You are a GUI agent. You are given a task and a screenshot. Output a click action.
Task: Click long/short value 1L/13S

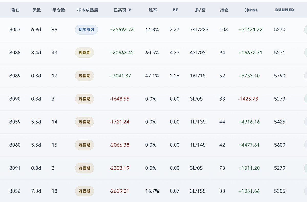click(198, 122)
